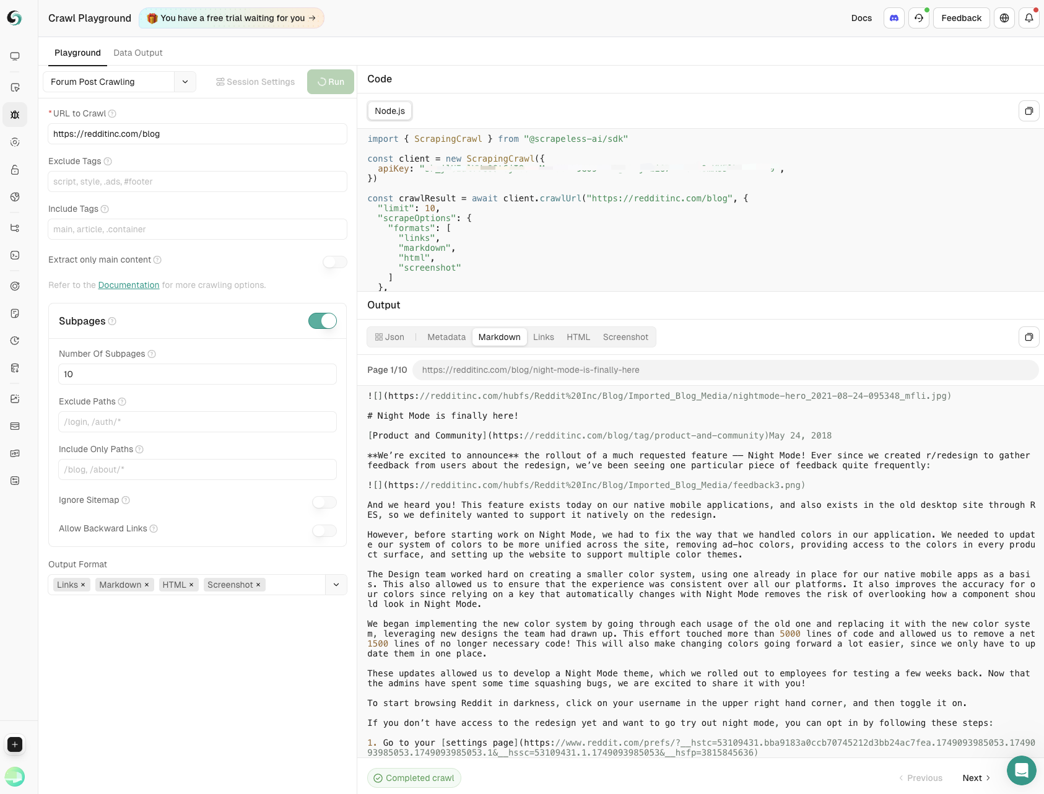Select the bug-shaped Crawl sidebar icon
The width and height of the screenshot is (1044, 794).
pyautogui.click(x=15, y=115)
